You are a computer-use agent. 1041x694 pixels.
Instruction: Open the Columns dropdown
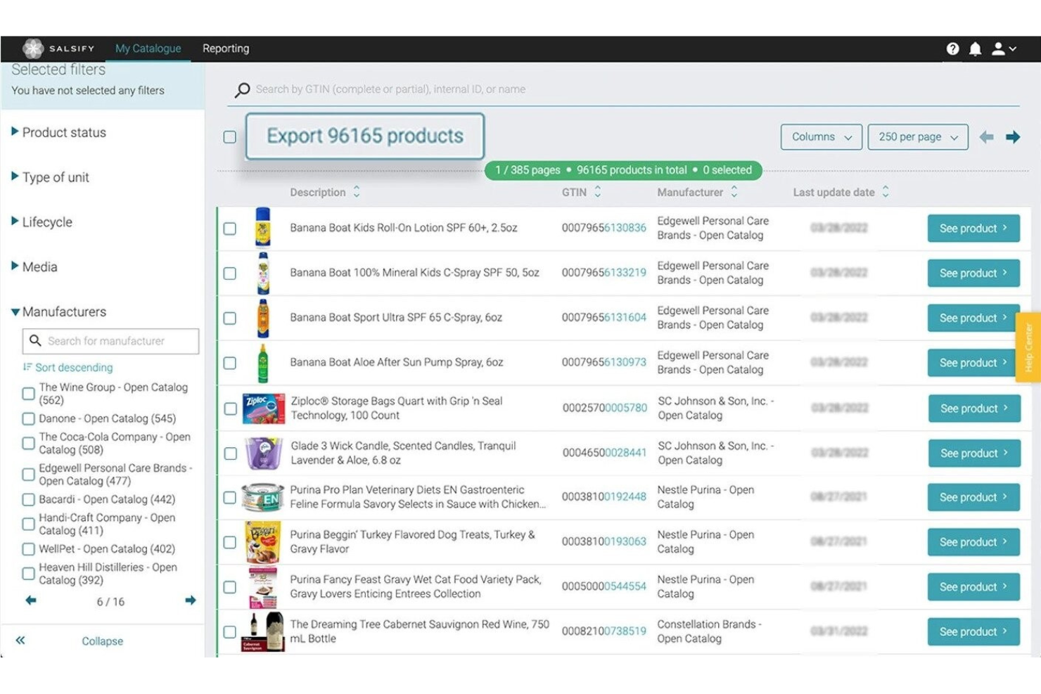tap(822, 137)
